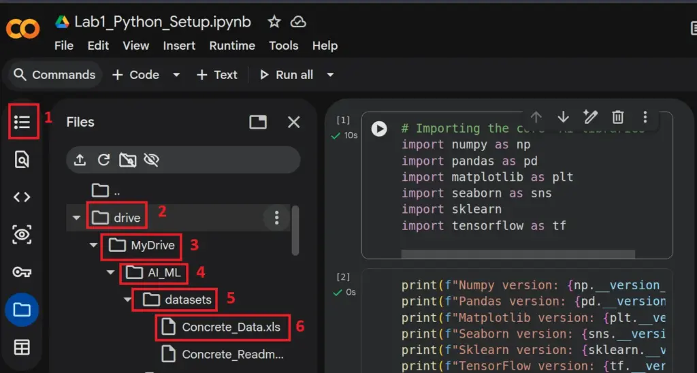Click horizontal scrollbar in cell 1
The image size is (697, 373).
tap(518, 254)
